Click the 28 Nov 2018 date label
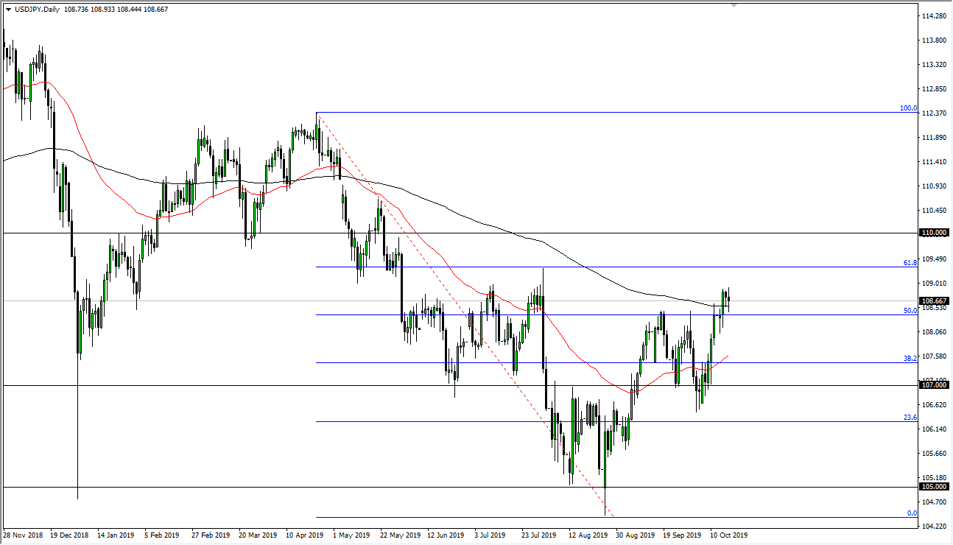 tap(24, 535)
